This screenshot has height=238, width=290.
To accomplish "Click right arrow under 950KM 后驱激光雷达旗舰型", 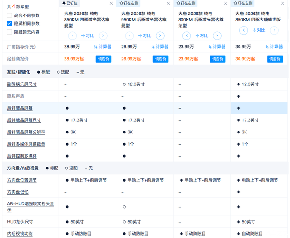I will (x=160, y=35).
